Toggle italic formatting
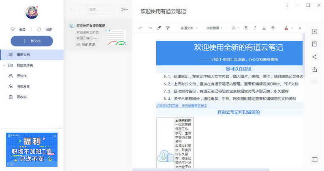This screenshot has width=324, height=171. [255, 28]
